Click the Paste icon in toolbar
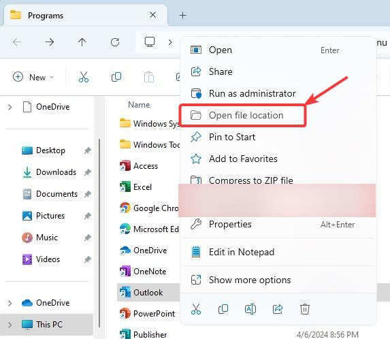This screenshot has width=390, height=339. pos(149,77)
